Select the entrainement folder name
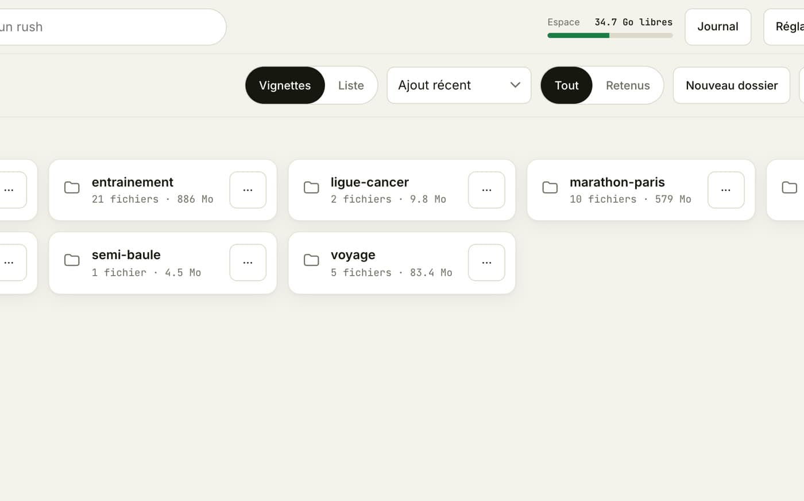 coord(133,182)
